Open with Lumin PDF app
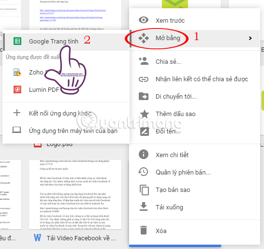This screenshot has height=249, width=264. (x=66, y=89)
